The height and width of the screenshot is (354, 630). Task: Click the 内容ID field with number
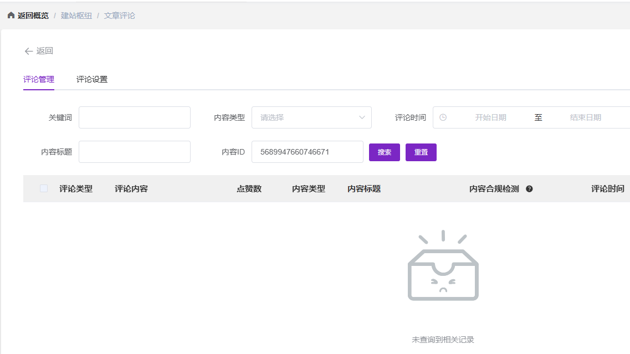307,152
